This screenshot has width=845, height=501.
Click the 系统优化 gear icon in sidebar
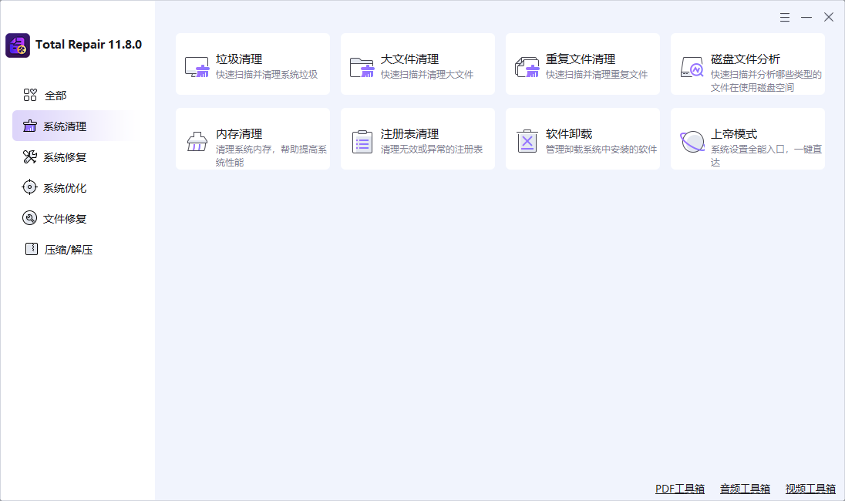pos(29,187)
